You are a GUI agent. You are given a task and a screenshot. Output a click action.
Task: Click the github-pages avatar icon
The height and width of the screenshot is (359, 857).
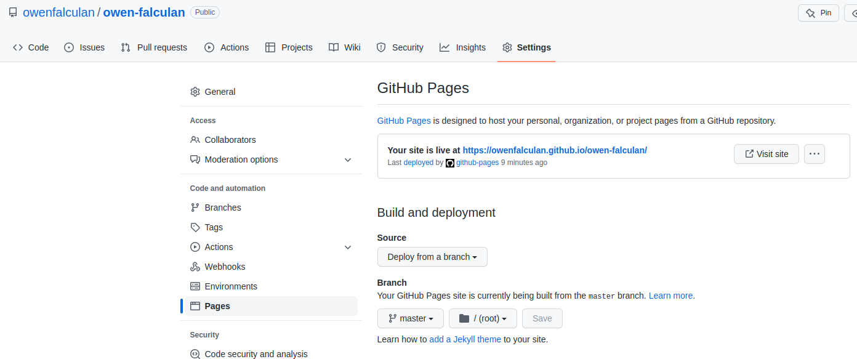(450, 163)
